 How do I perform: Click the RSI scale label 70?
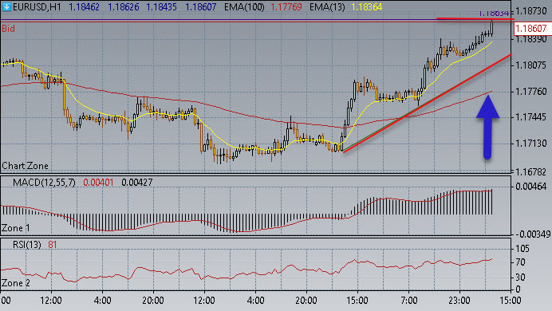click(x=520, y=262)
